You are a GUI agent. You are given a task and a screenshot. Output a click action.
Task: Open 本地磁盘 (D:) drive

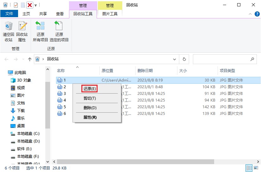coord(25,141)
